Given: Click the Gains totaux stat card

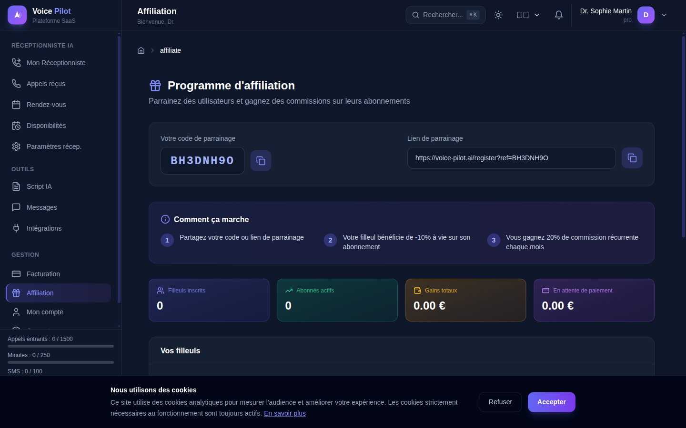Looking at the screenshot, I should point(466,300).
